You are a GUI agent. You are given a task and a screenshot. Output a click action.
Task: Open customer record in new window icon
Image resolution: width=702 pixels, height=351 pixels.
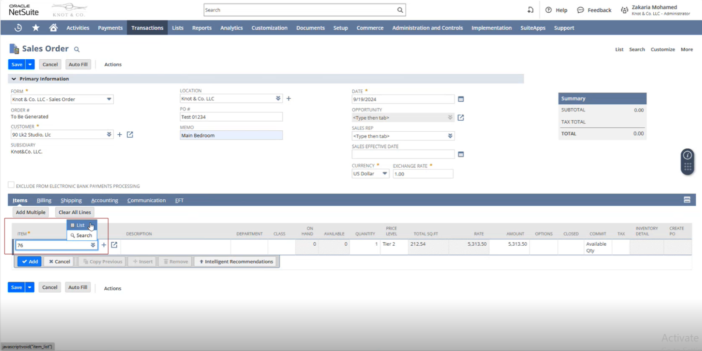coord(130,135)
